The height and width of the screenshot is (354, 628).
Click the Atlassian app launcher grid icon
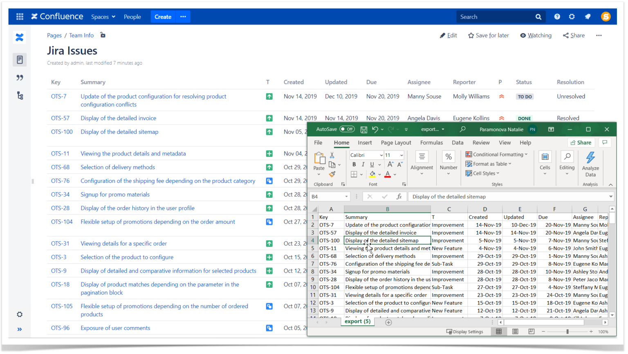click(19, 16)
